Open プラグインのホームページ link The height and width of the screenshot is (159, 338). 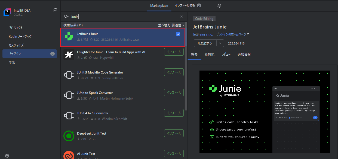click(x=231, y=34)
